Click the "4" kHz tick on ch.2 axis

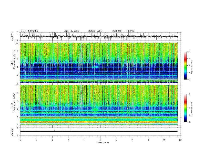tap(18, 109)
